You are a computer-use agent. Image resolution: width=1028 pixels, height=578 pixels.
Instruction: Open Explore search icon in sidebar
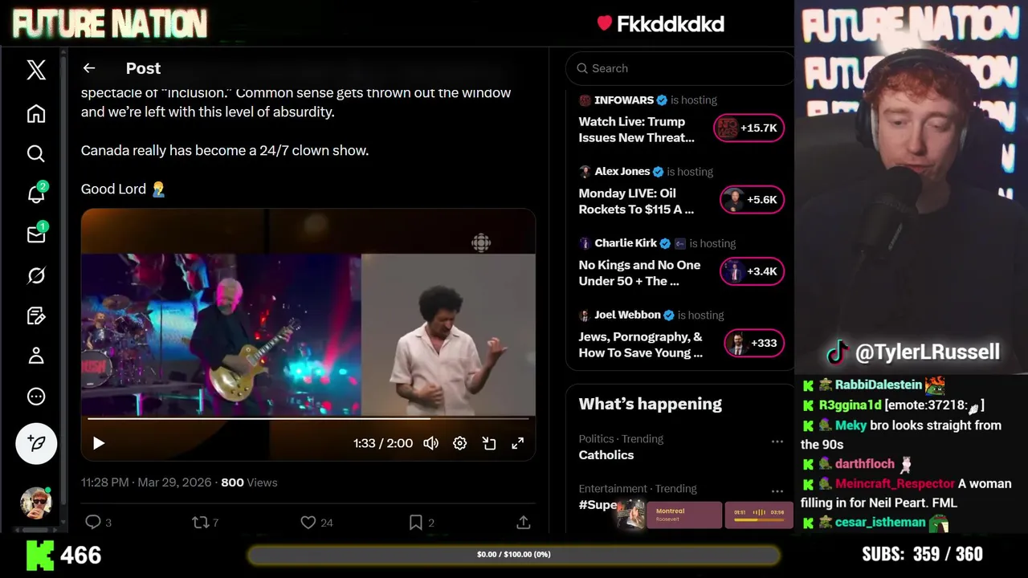tap(36, 153)
